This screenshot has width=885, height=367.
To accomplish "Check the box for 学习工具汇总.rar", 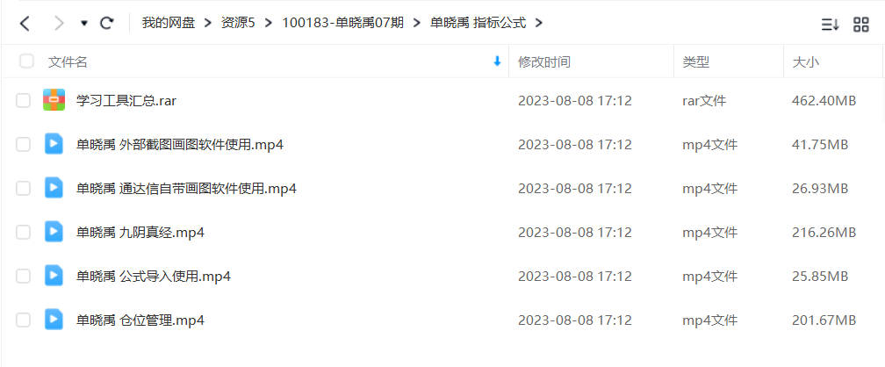I will pos(23,101).
